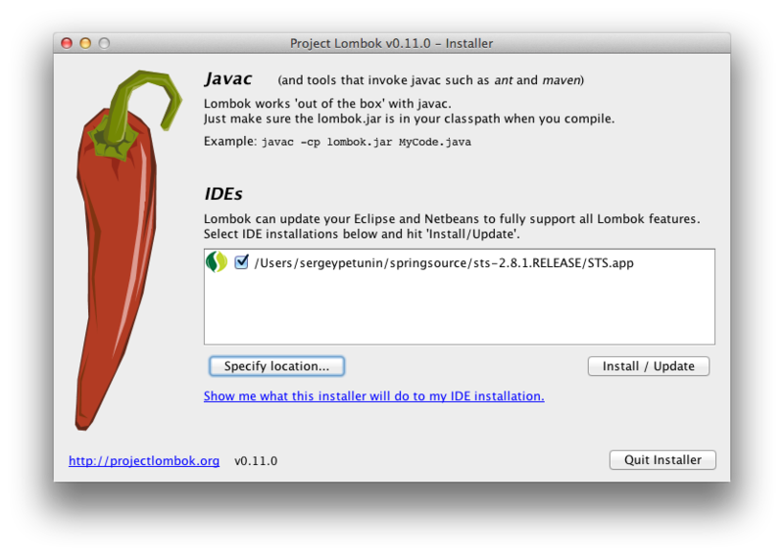Click the IDEs heading

[223, 194]
